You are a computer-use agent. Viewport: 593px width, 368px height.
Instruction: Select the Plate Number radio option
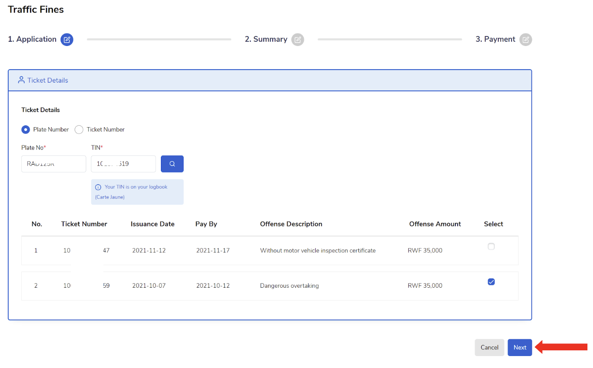point(26,129)
